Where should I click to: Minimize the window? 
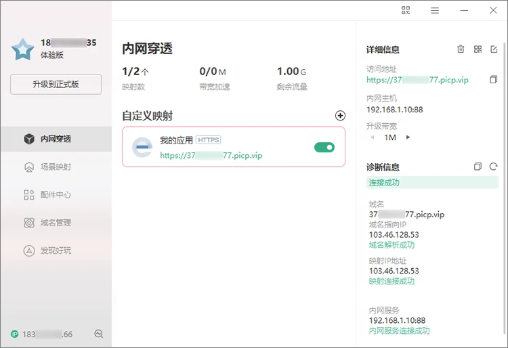point(464,10)
